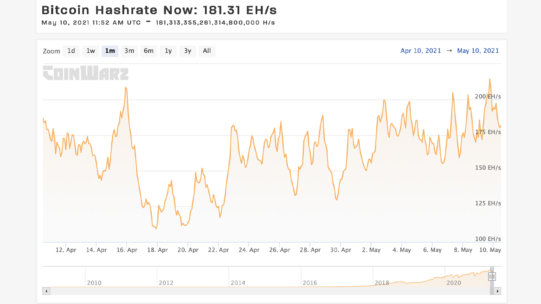
Task: Click the '18. Apr' x-axis label
Action: [157, 250]
